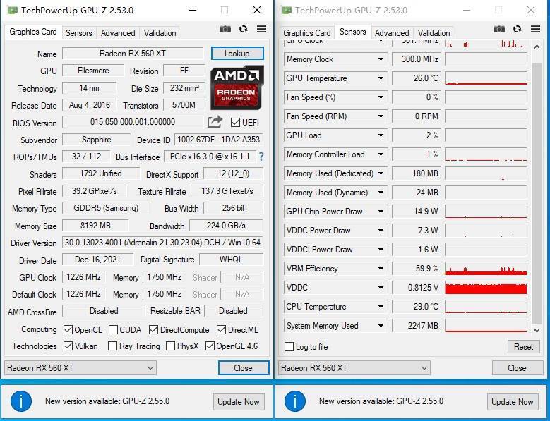Click refresh icon in Sensors window
Viewport: 550px width, 421px height.
click(517, 29)
